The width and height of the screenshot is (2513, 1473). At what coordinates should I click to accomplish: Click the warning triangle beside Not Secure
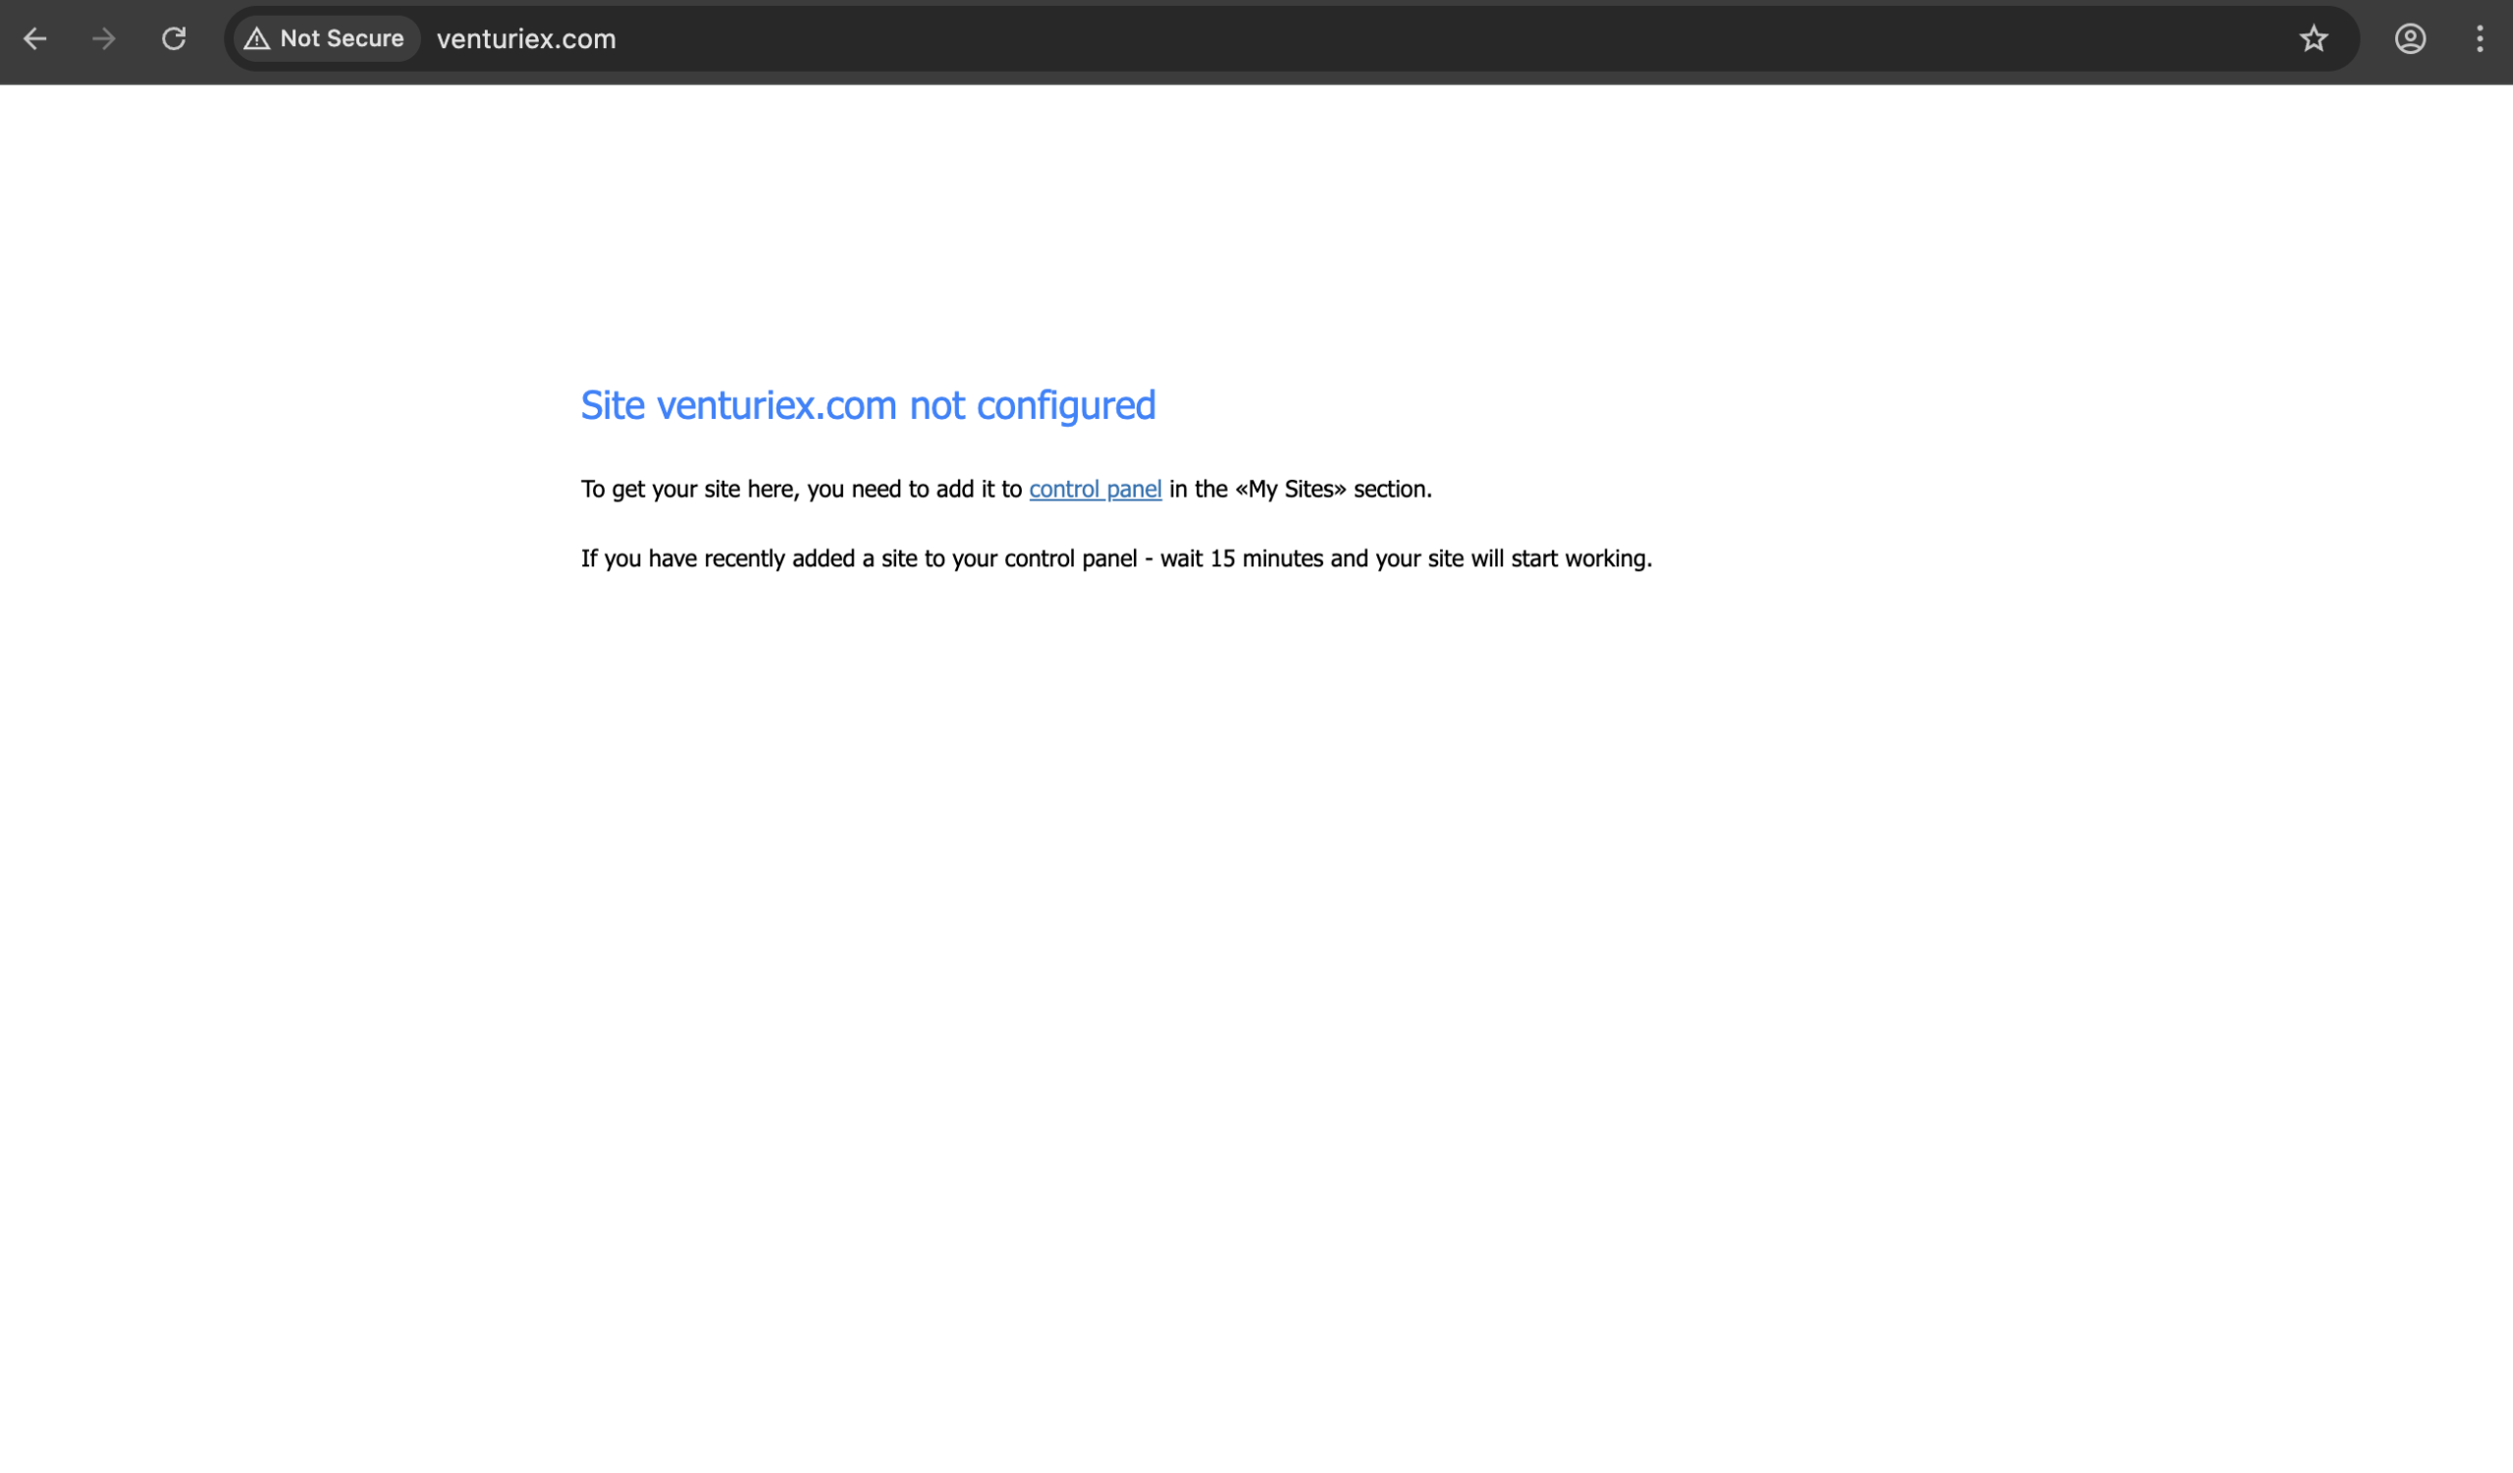coord(258,38)
